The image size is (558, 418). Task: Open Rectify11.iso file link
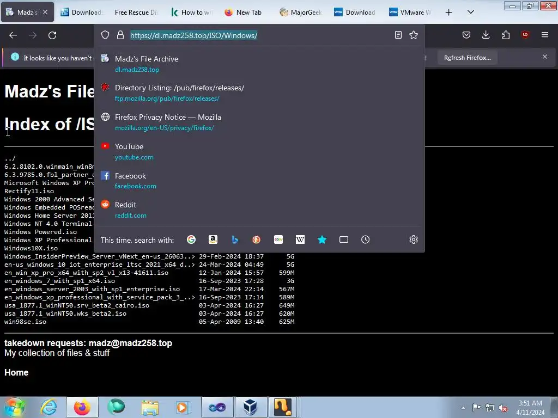[29, 191]
